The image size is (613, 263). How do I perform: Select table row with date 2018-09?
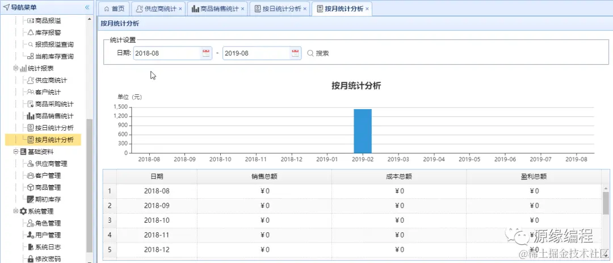[x=352, y=206]
